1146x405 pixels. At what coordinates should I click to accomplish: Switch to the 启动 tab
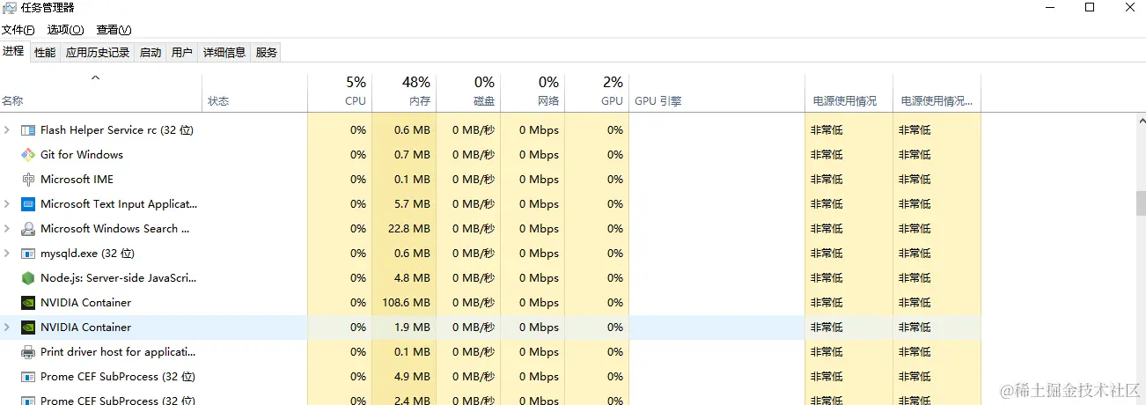(x=151, y=53)
